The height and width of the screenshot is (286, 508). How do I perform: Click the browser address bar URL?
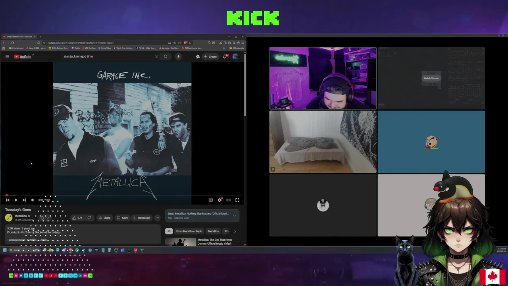coord(81,43)
